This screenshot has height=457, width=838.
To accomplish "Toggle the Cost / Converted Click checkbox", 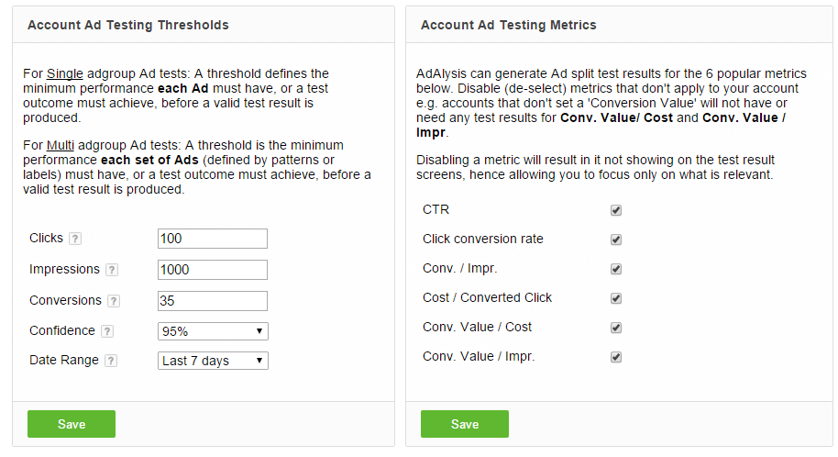I will [616, 298].
